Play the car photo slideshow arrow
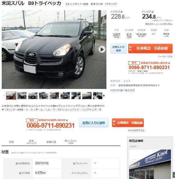175x179 pixels. click(x=102, y=50)
